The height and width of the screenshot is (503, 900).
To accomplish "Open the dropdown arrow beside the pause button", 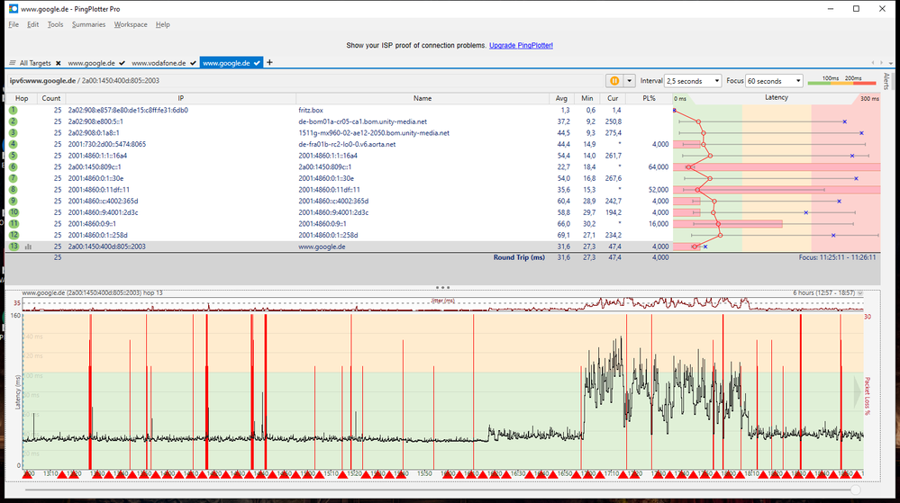I will click(629, 81).
